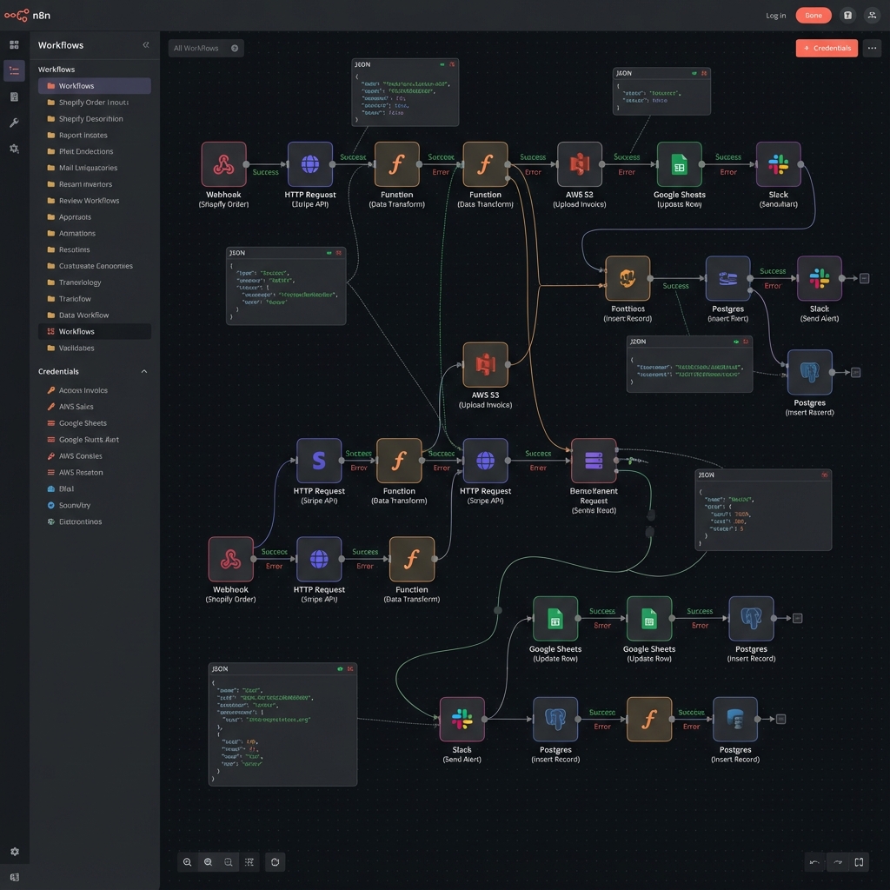The image size is (890, 890).
Task: Click the Google Sheets node in top row
Action: [x=679, y=165]
